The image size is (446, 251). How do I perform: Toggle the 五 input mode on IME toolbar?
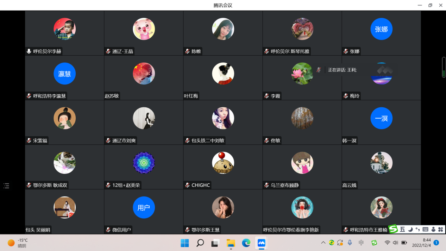point(402,230)
